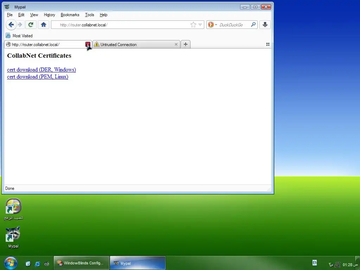Launch Mypal from quick launch raccoon icon

(47, 264)
